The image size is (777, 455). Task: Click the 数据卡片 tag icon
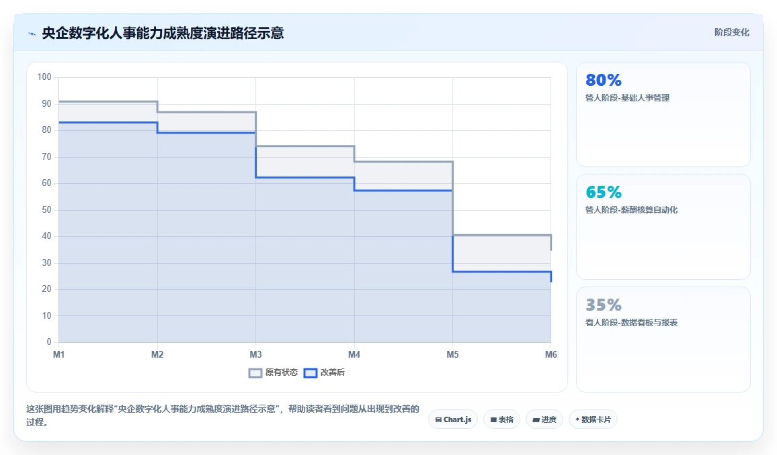pos(577,419)
